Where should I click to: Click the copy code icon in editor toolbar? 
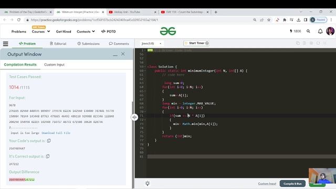click(298, 43)
